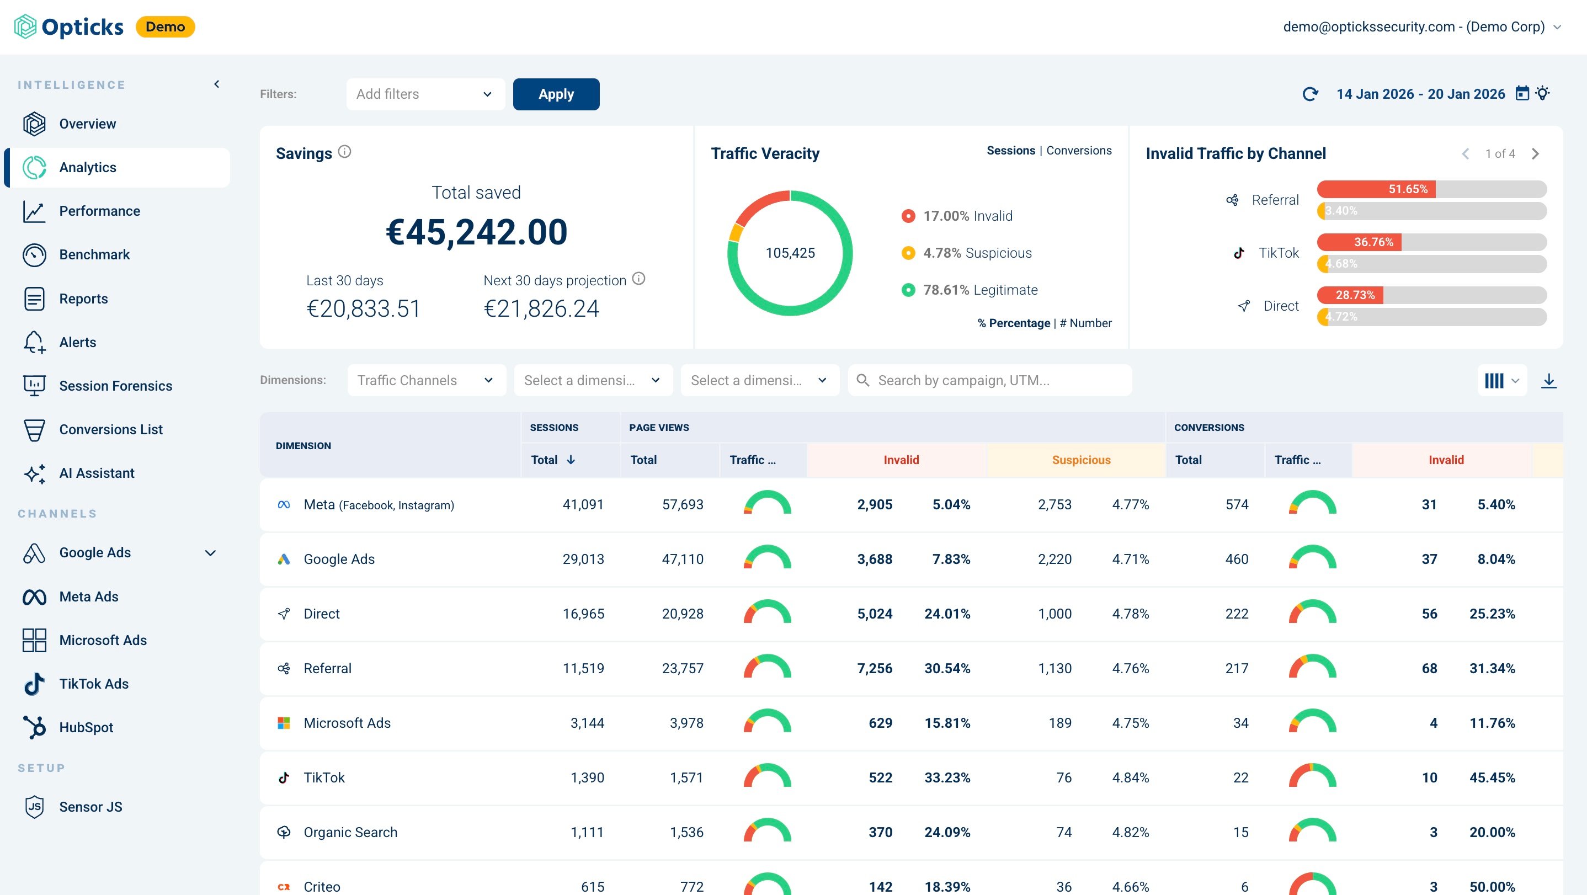
Task: Open the Benchmark page
Action: point(94,255)
